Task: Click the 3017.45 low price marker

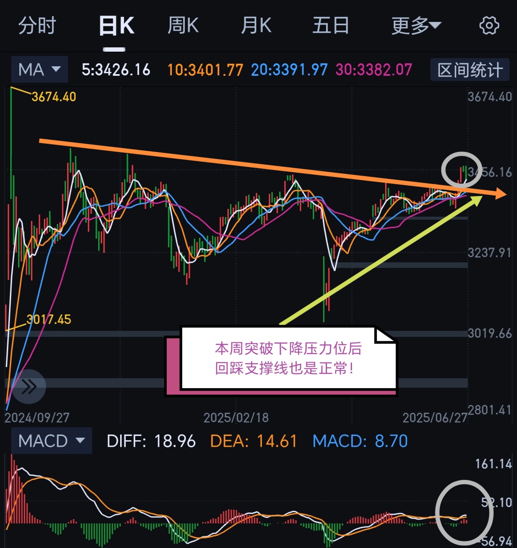Action: [x=49, y=319]
